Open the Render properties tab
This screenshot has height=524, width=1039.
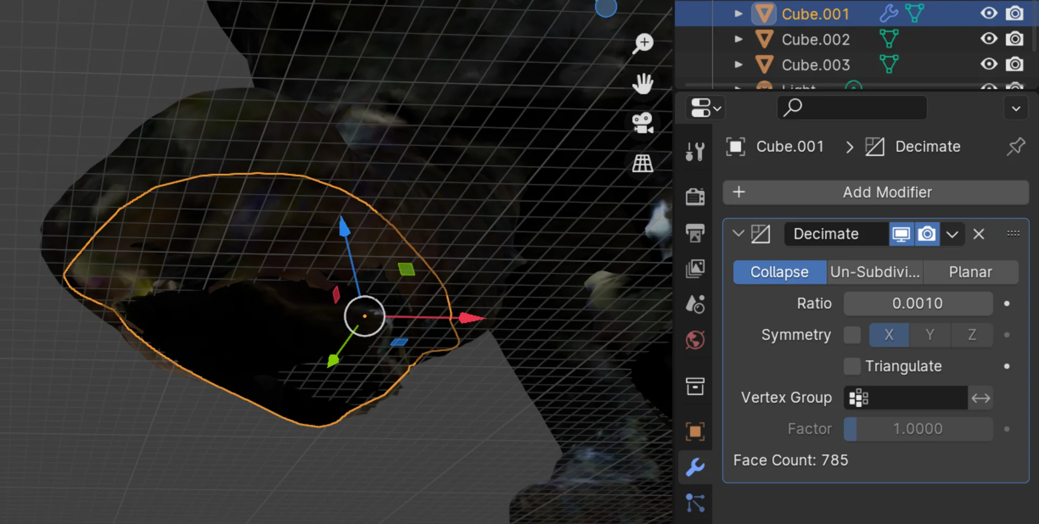(695, 196)
